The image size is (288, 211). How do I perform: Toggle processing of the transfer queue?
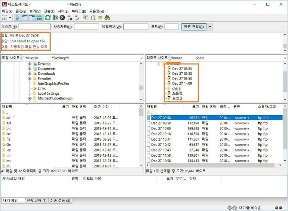(55, 18)
